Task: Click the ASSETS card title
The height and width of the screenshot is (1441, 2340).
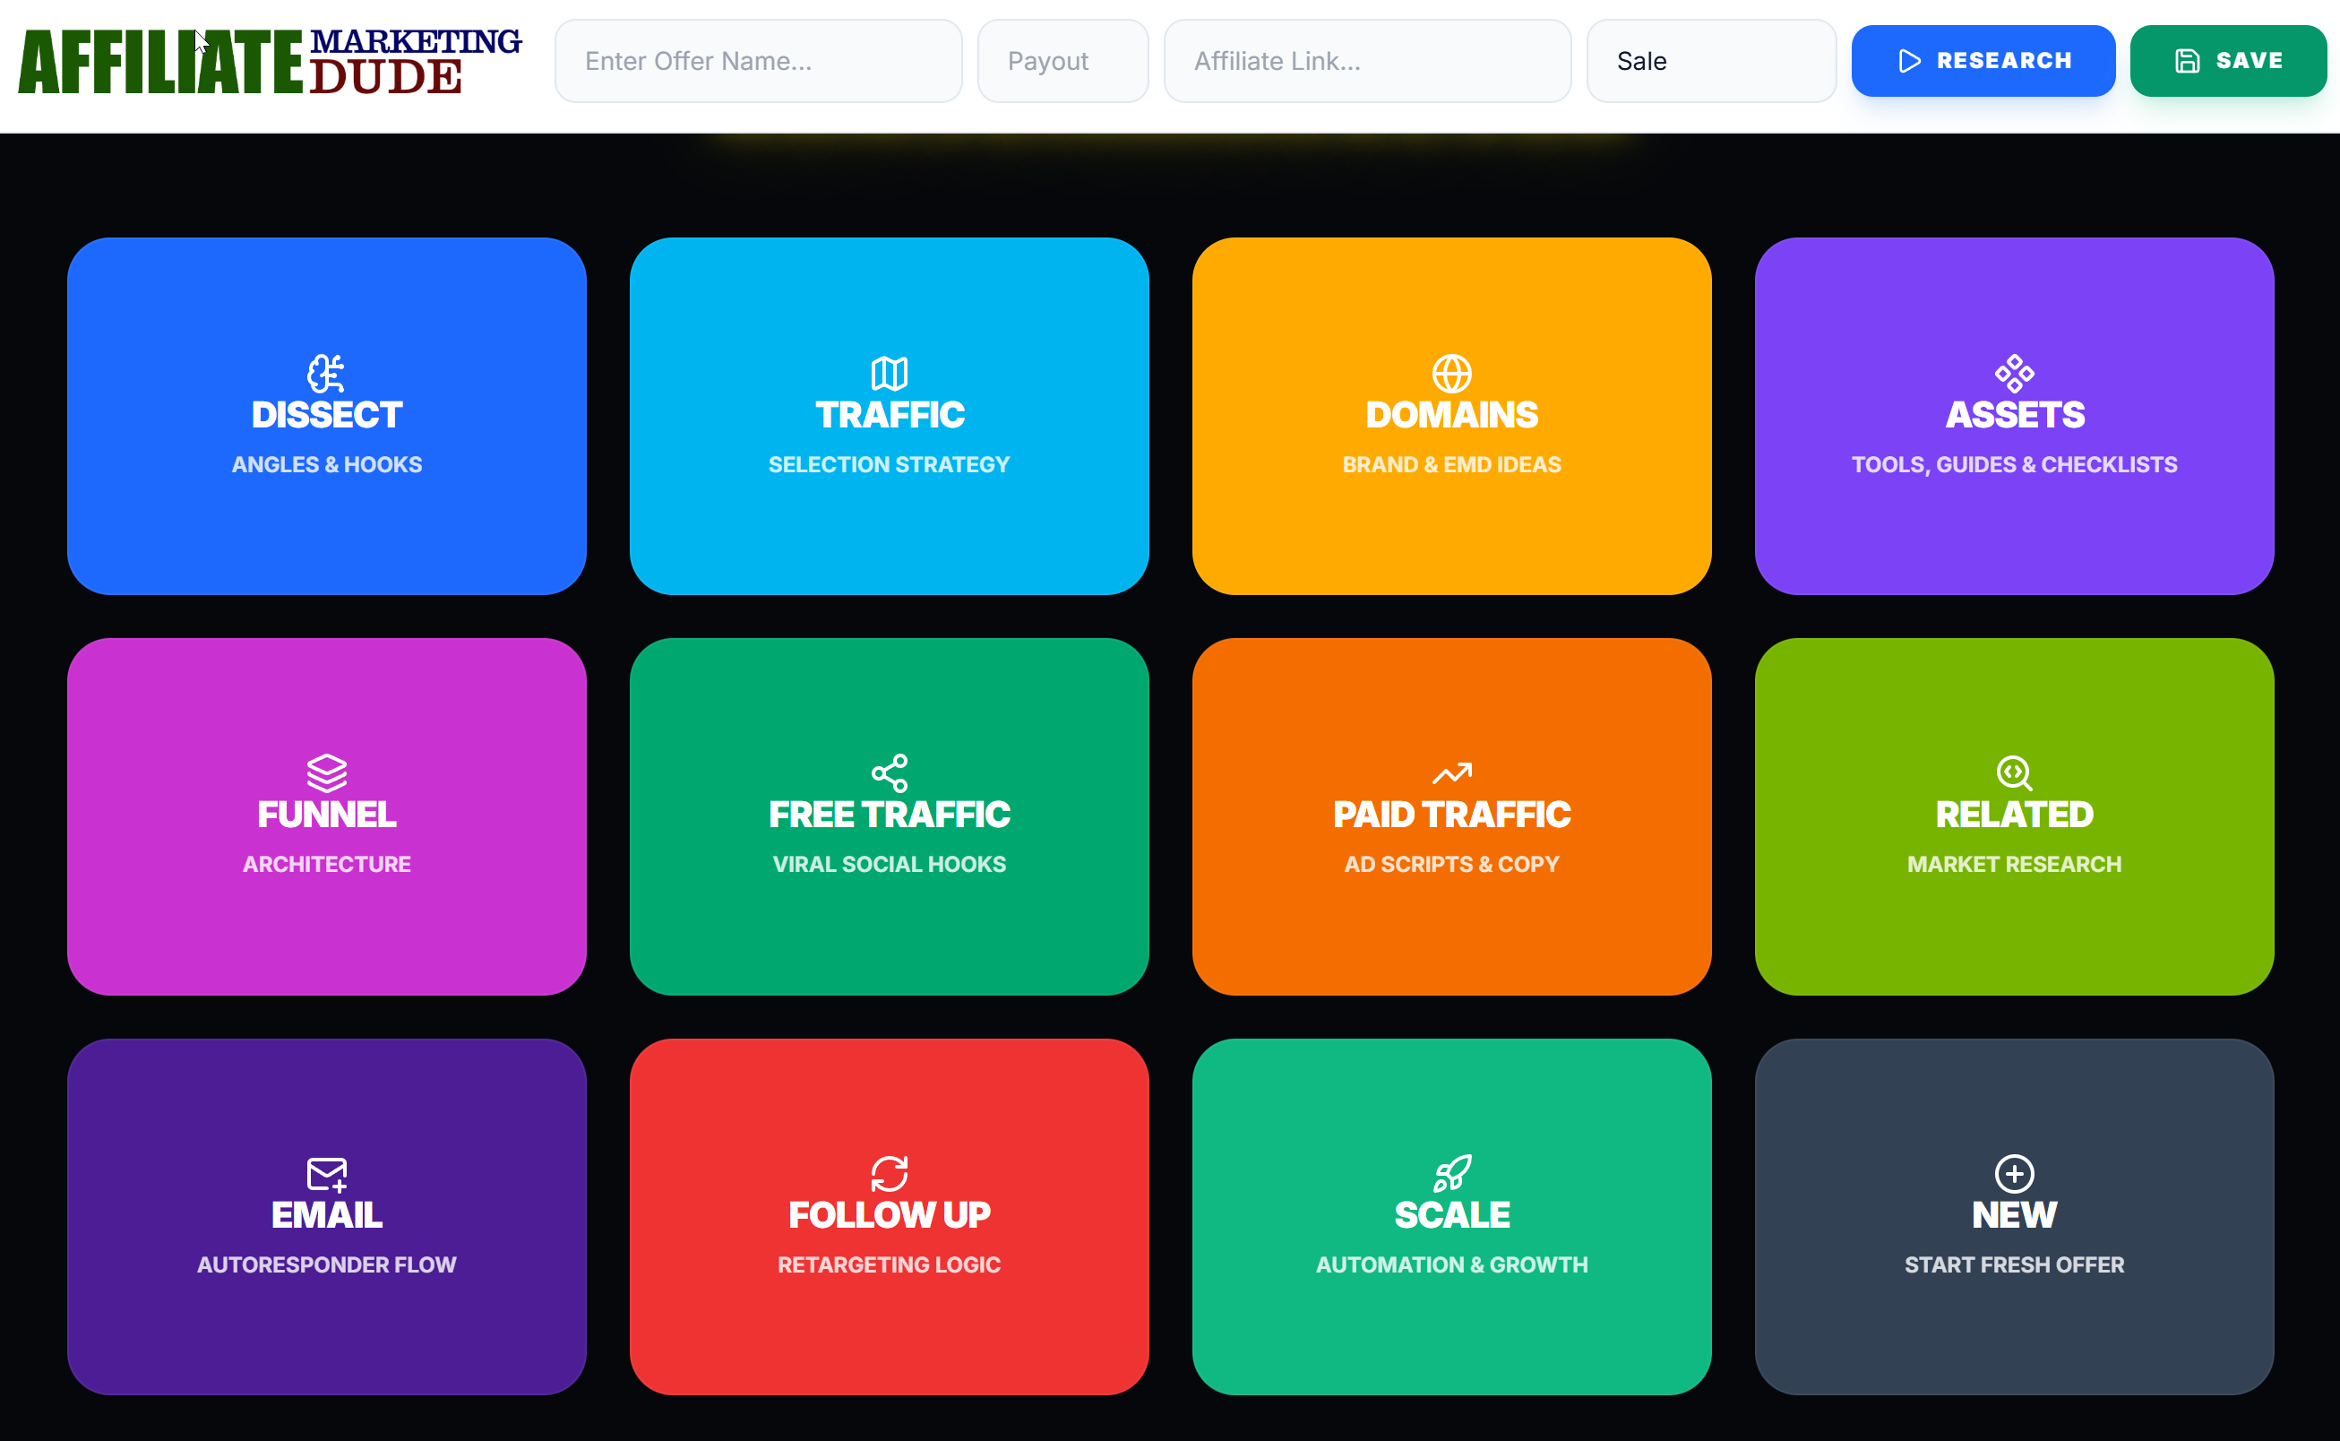Action: [x=2013, y=415]
